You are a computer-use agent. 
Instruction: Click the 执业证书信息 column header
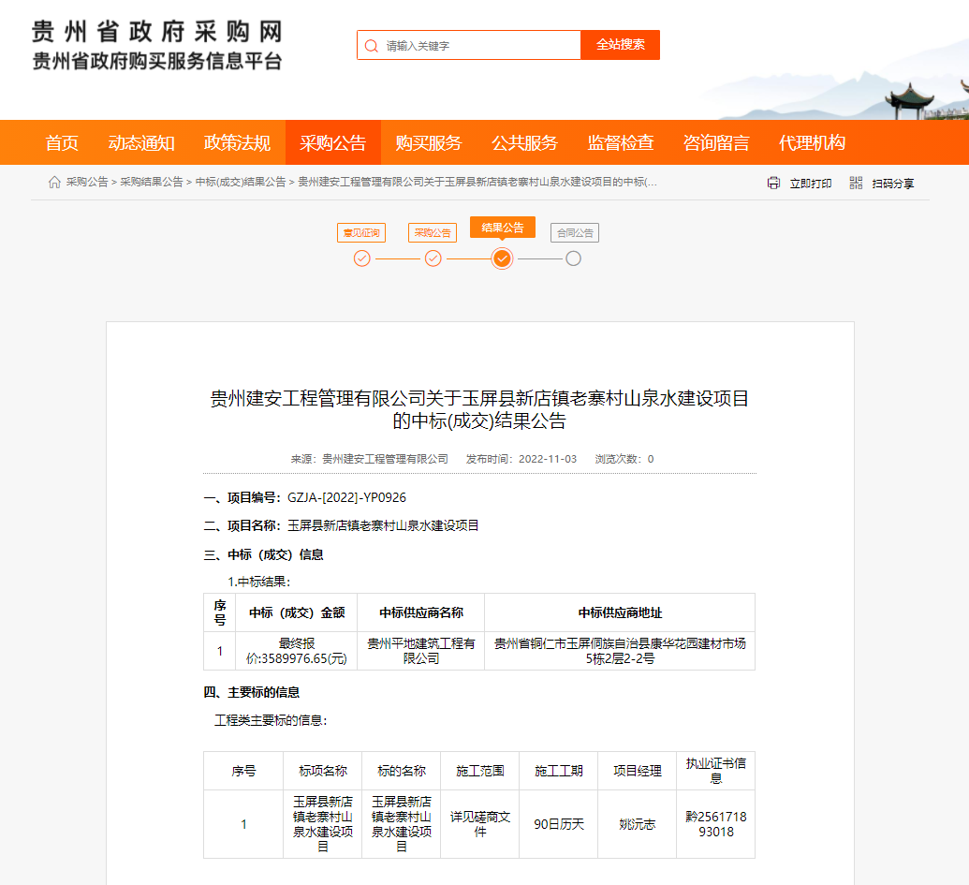[x=715, y=771]
